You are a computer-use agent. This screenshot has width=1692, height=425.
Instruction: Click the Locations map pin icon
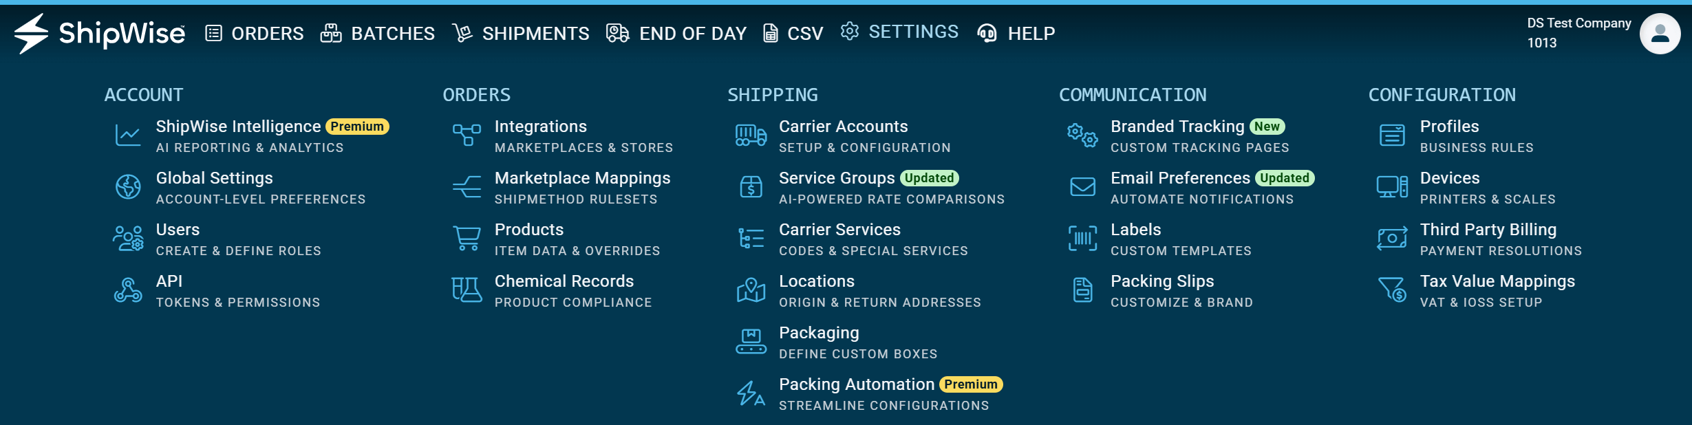[x=751, y=290]
